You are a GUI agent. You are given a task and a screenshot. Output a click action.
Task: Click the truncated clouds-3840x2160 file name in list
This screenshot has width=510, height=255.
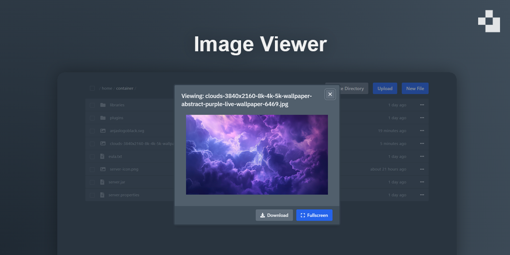point(142,143)
